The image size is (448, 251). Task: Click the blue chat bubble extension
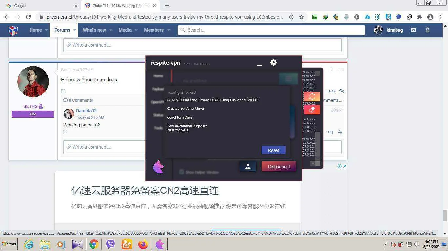tap(399, 17)
